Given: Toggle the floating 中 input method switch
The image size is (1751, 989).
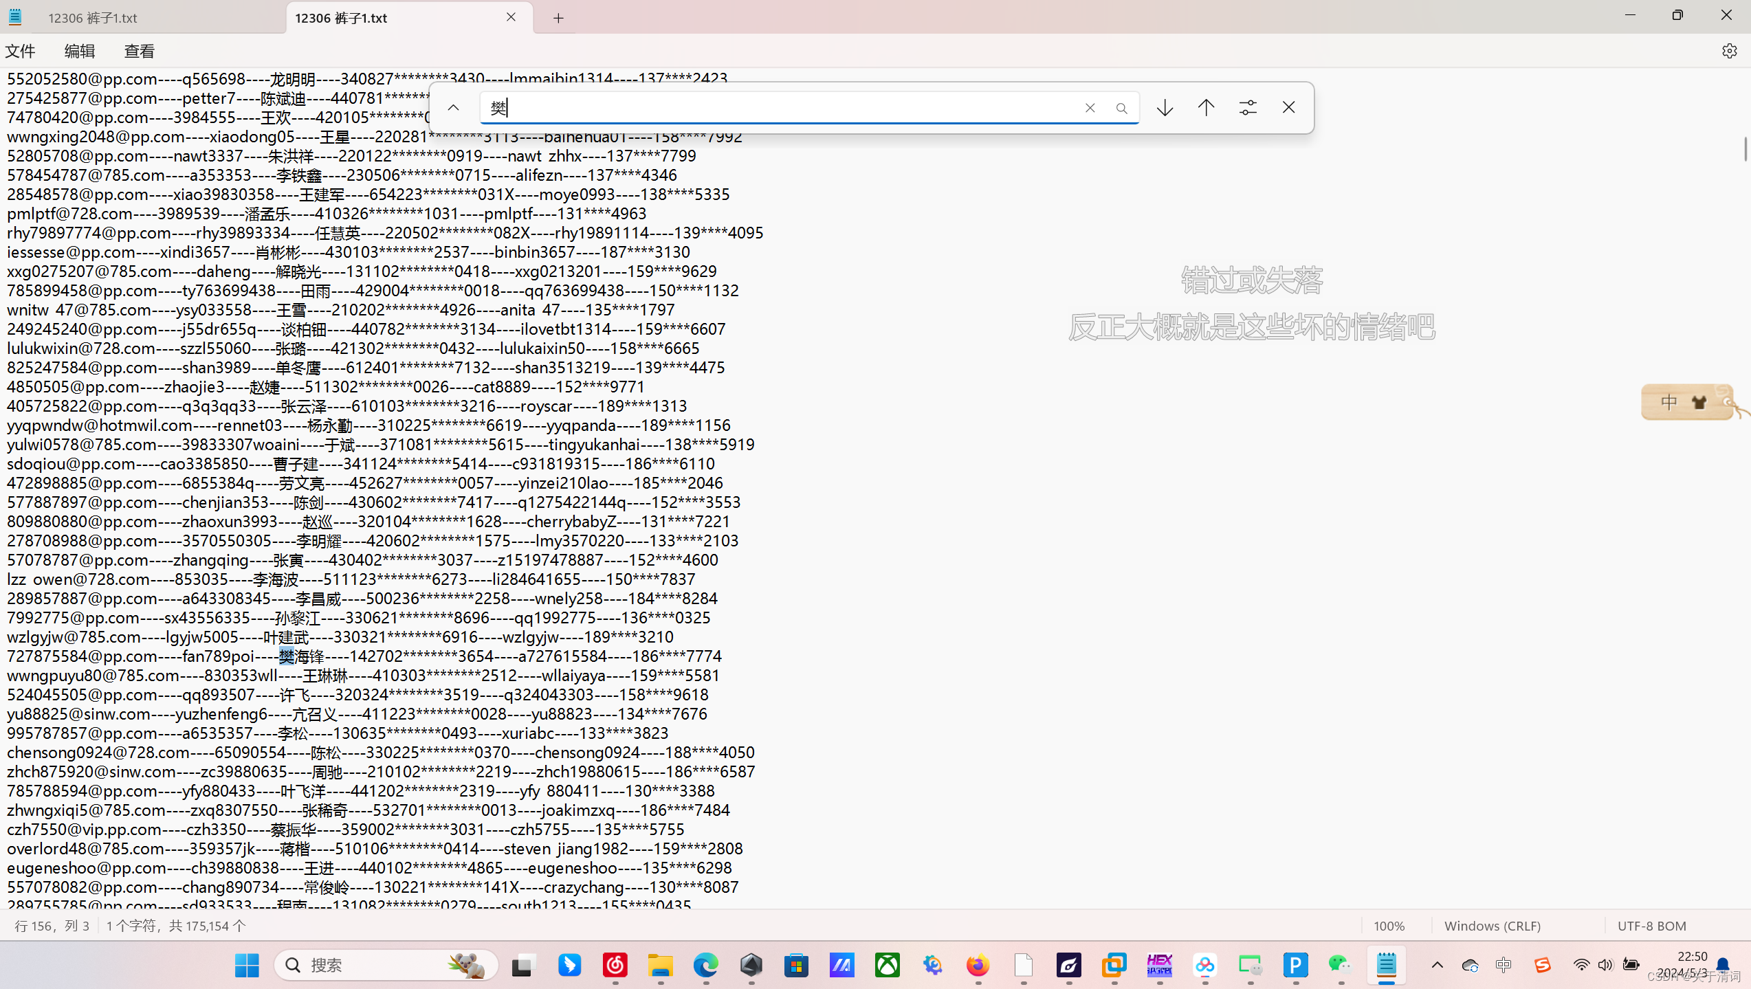Looking at the screenshot, I should (1669, 402).
